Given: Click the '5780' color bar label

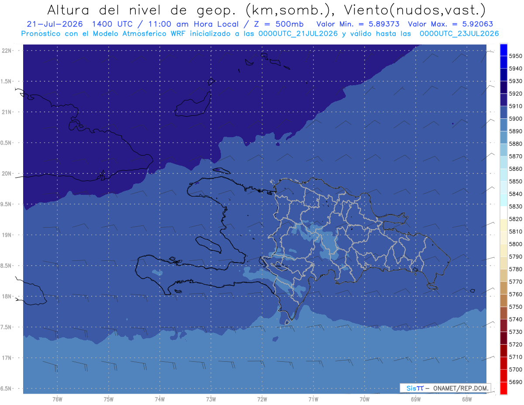Looking at the screenshot, I should (x=515, y=269).
